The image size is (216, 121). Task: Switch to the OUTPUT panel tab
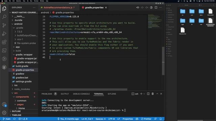(x=65, y=94)
